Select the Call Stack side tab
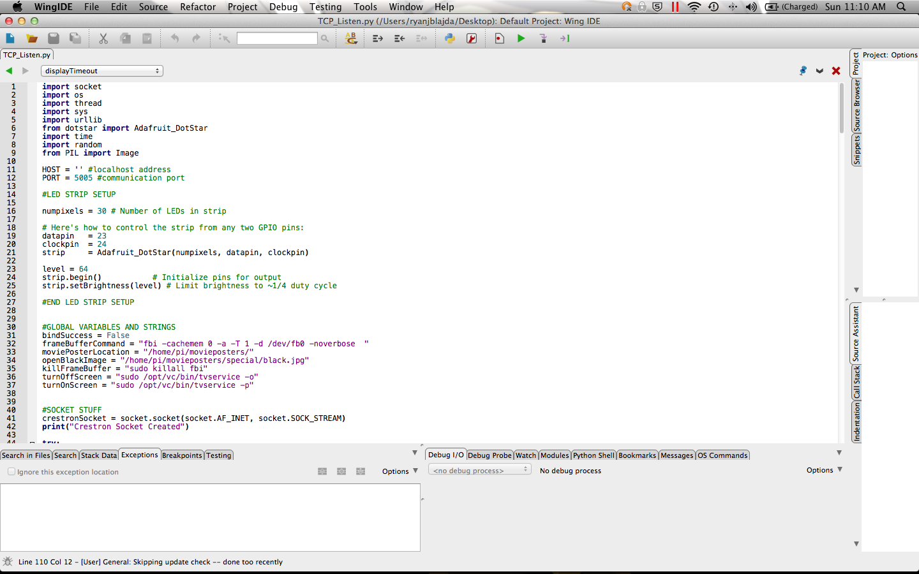Screen dimensions: 919x574 coord(856,382)
